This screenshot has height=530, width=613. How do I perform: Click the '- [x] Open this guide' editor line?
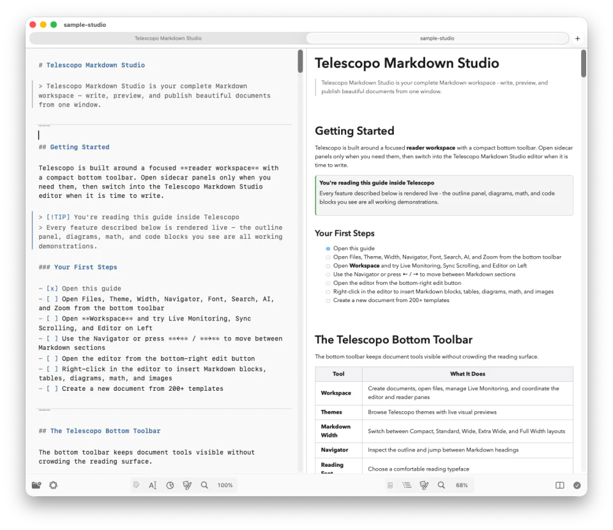80,289
